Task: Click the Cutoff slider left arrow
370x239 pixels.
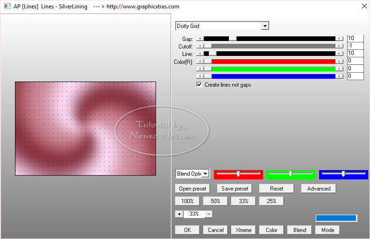Action: point(200,46)
